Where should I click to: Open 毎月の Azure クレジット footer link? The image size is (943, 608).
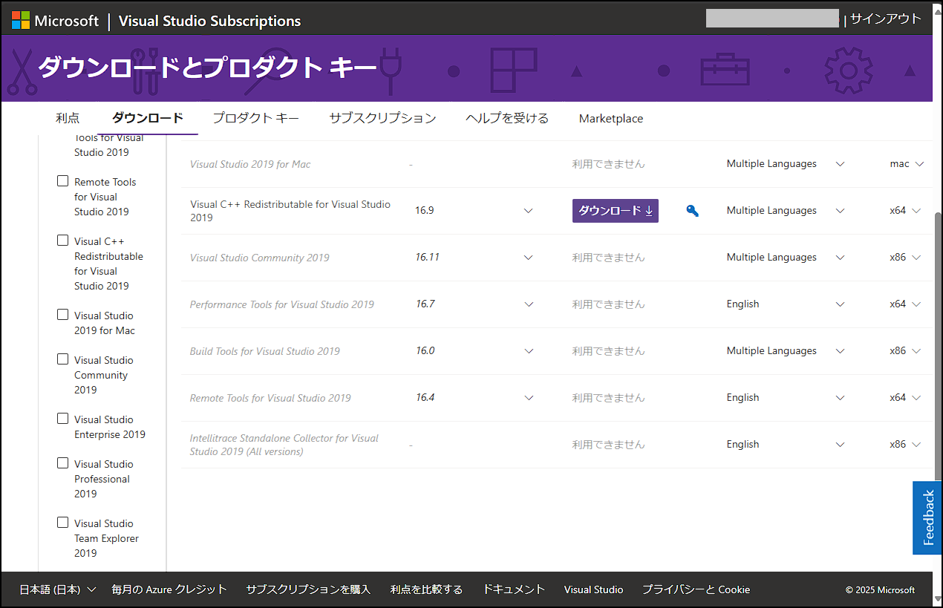[169, 589]
